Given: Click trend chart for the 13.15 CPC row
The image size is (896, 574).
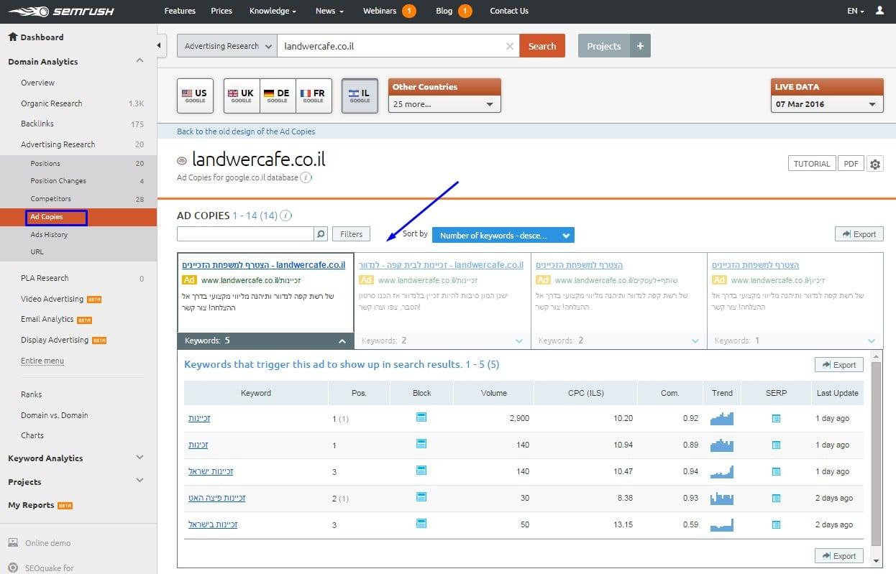Looking at the screenshot, I should pos(722,524).
